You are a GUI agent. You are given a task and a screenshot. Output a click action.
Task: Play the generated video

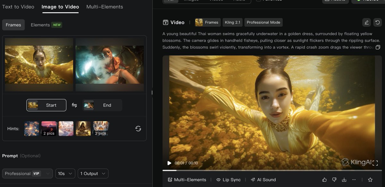point(169,163)
